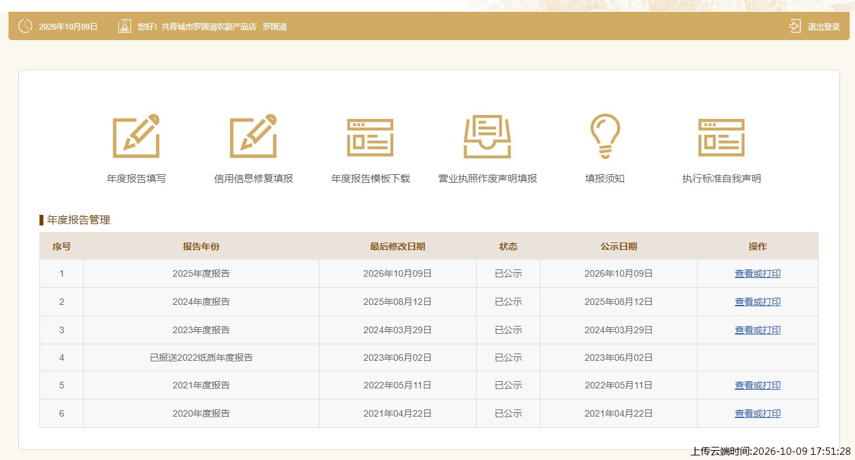The width and height of the screenshot is (855, 460).
Task: Click the date 2026年10月09日 in the top bar
Action: (68, 27)
